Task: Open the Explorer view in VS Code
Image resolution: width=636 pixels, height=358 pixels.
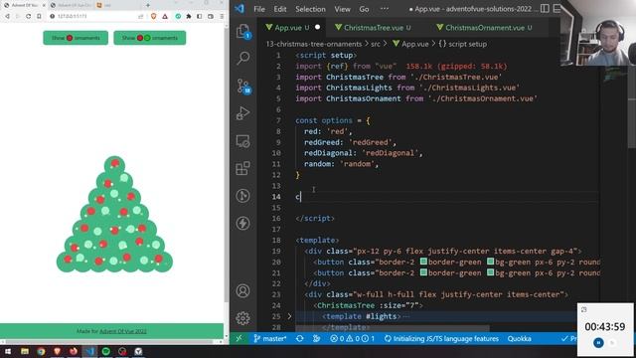Action: click(242, 31)
